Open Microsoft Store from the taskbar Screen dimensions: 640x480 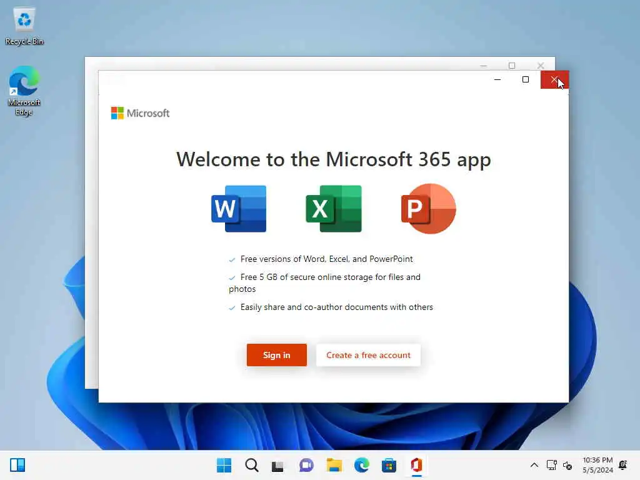click(389, 465)
